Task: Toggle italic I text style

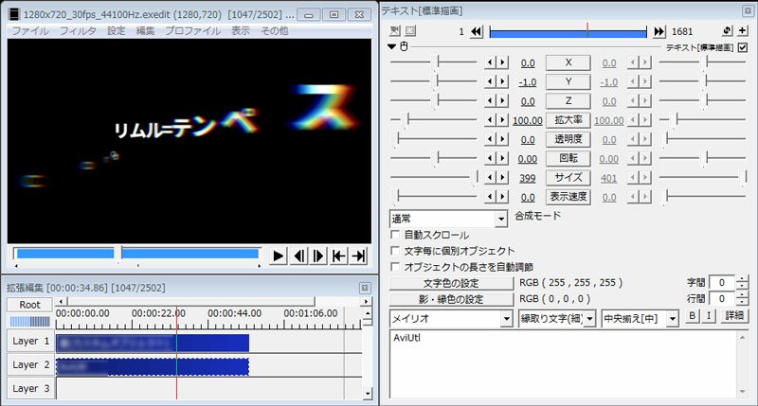Action: pos(708,316)
